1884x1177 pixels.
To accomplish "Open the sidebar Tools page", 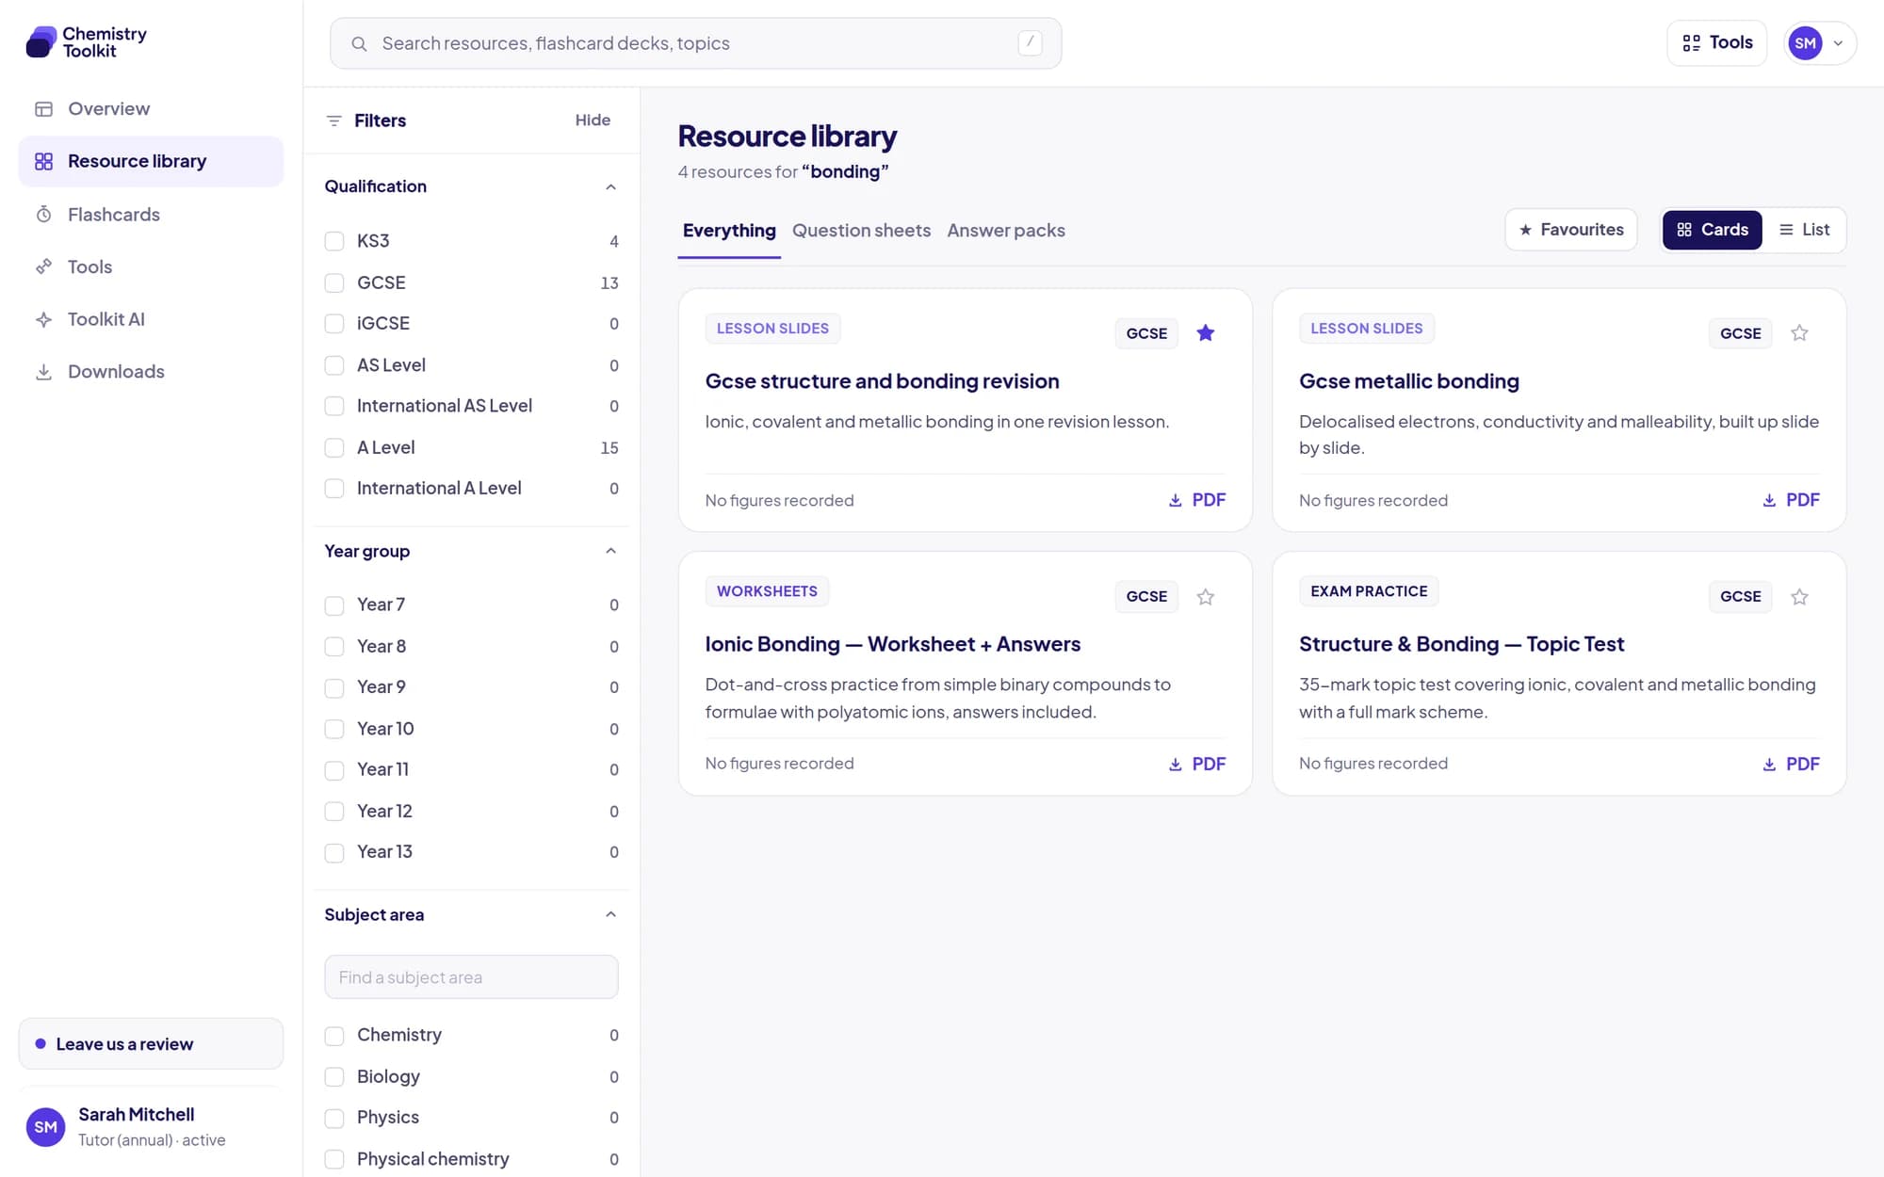I will [x=151, y=267].
